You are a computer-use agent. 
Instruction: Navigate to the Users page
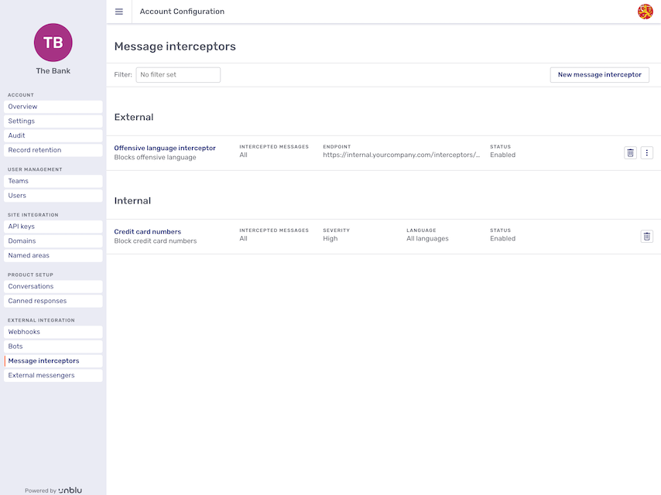[x=53, y=195]
